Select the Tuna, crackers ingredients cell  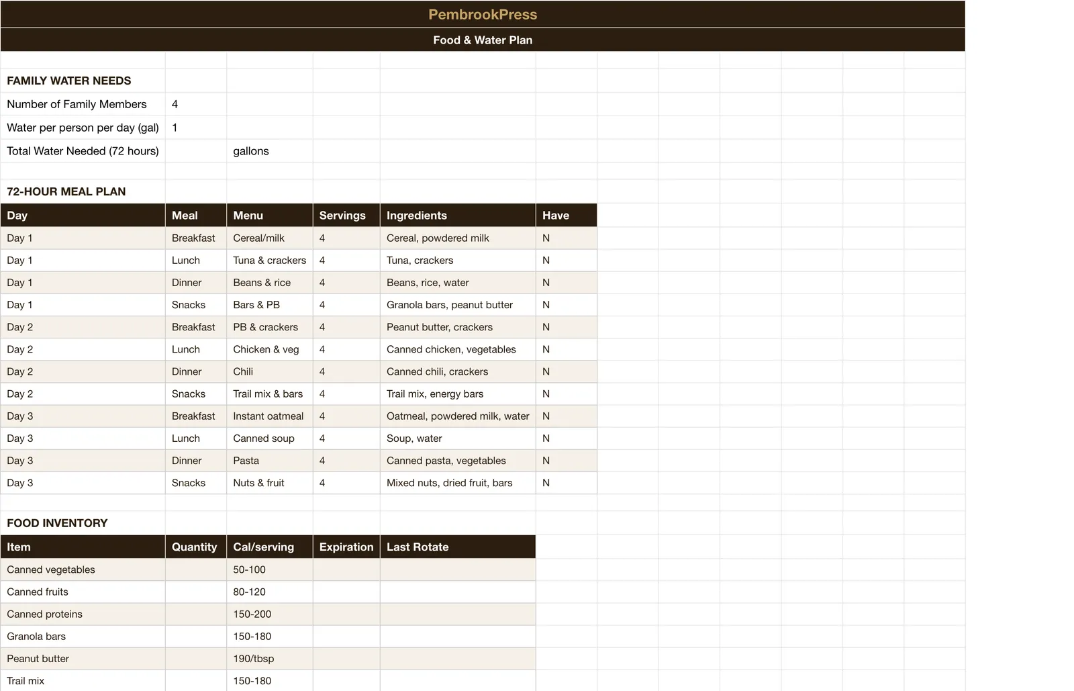(x=458, y=261)
